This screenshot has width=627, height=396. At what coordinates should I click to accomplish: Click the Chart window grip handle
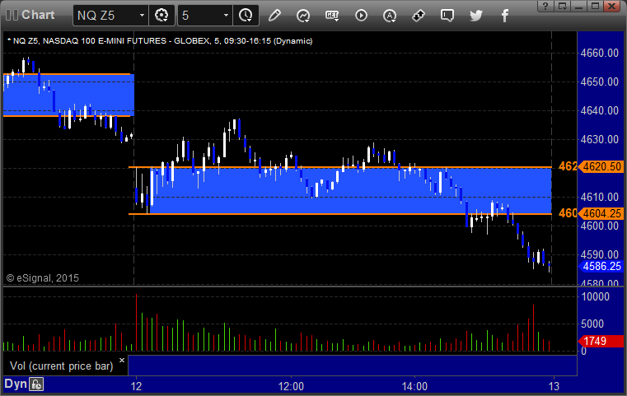tap(12, 15)
